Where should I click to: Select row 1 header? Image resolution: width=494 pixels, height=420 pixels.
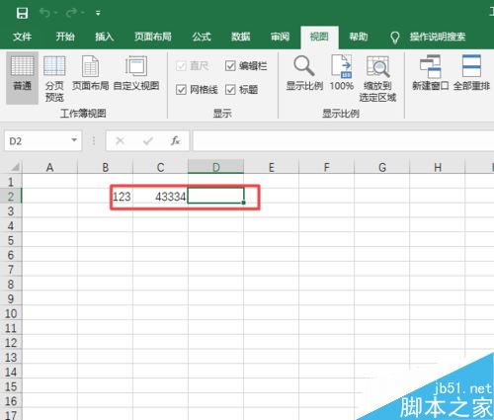pos(11,182)
